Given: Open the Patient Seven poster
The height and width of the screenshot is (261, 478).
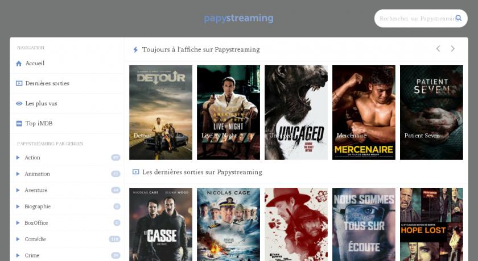Looking at the screenshot, I should [431, 112].
